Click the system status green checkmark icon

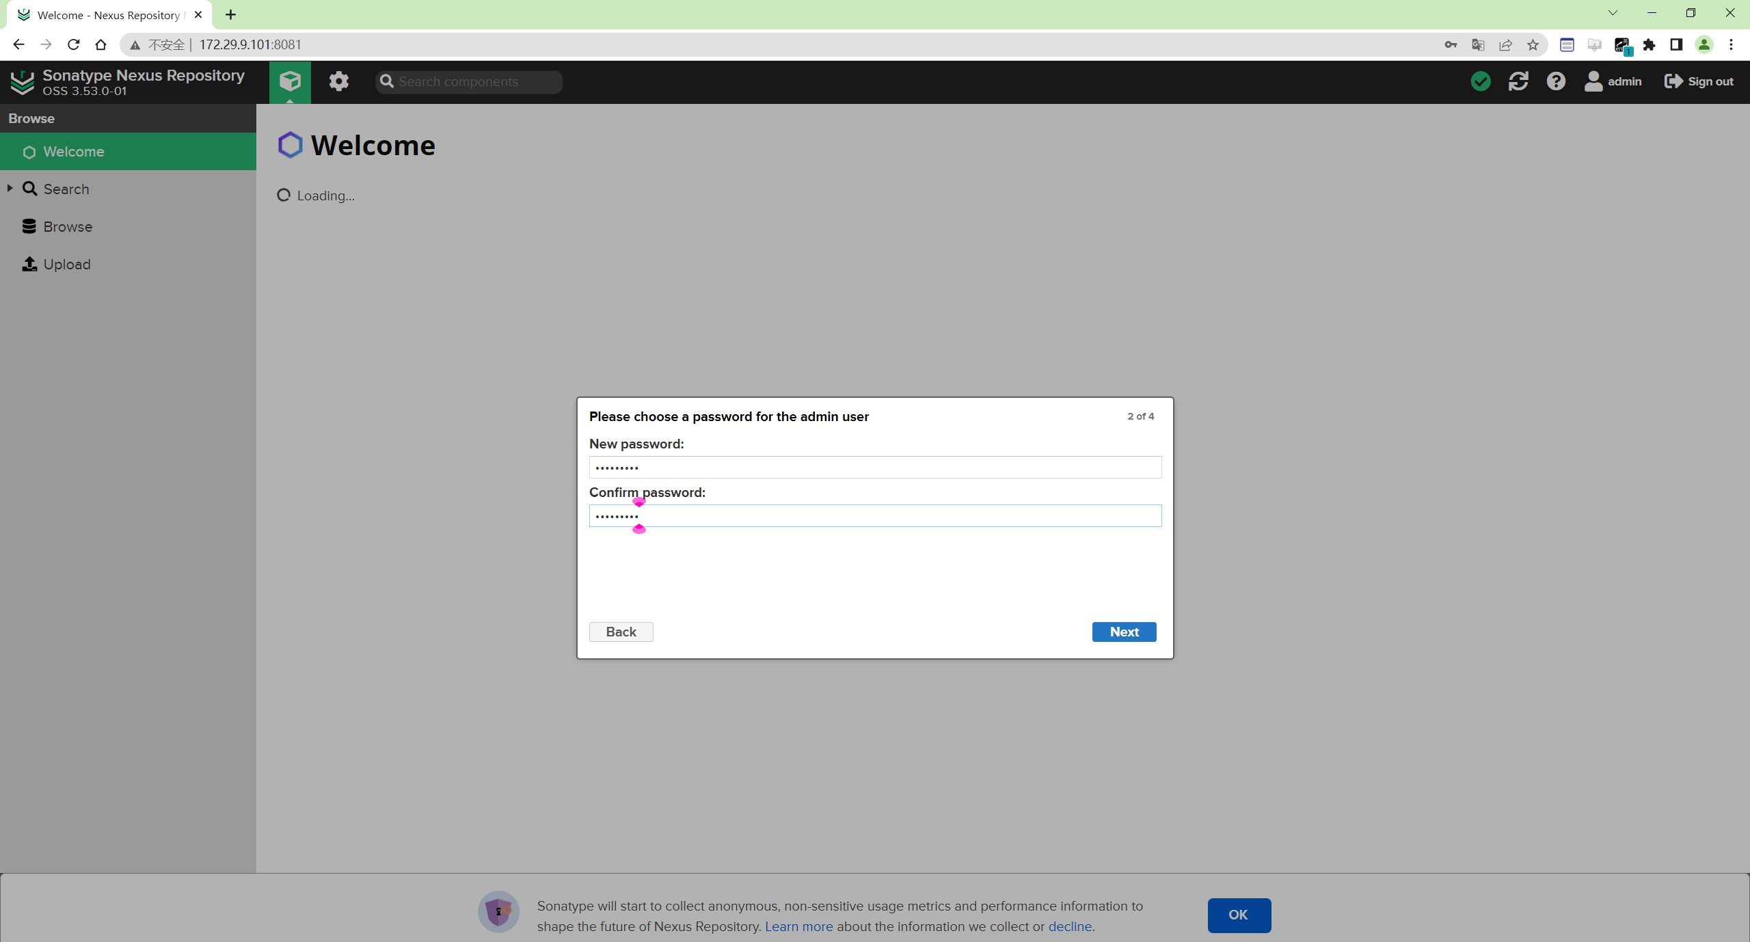click(1482, 81)
